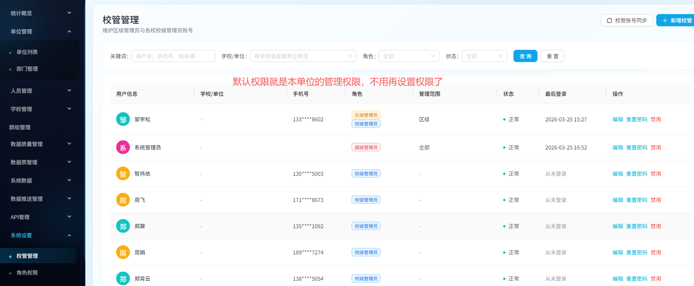Screen dimensions: 694x286
Task: Click 周娟's orange avatar icon
Action: [x=123, y=253]
